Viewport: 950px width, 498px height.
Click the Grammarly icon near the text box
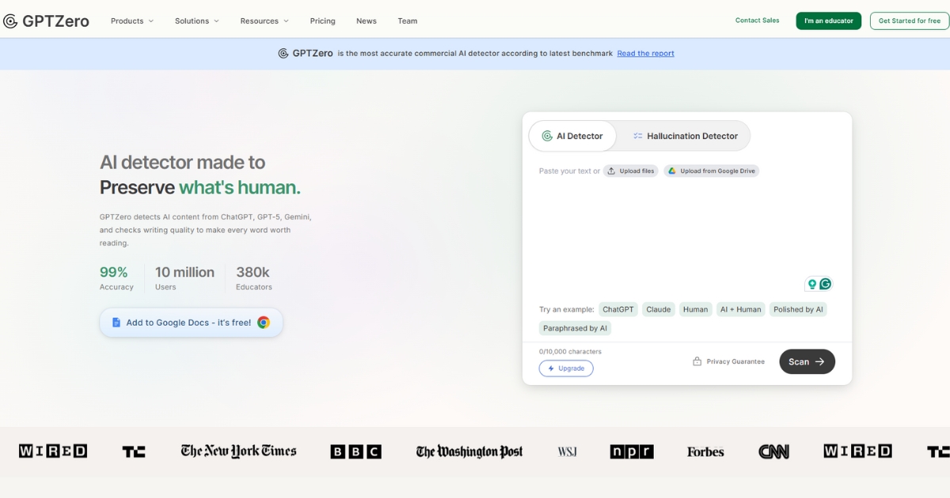point(824,284)
